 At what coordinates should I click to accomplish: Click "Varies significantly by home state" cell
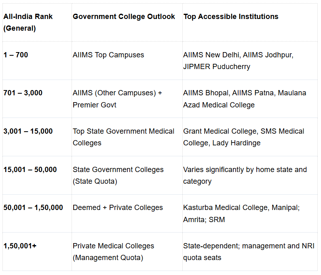(245, 175)
